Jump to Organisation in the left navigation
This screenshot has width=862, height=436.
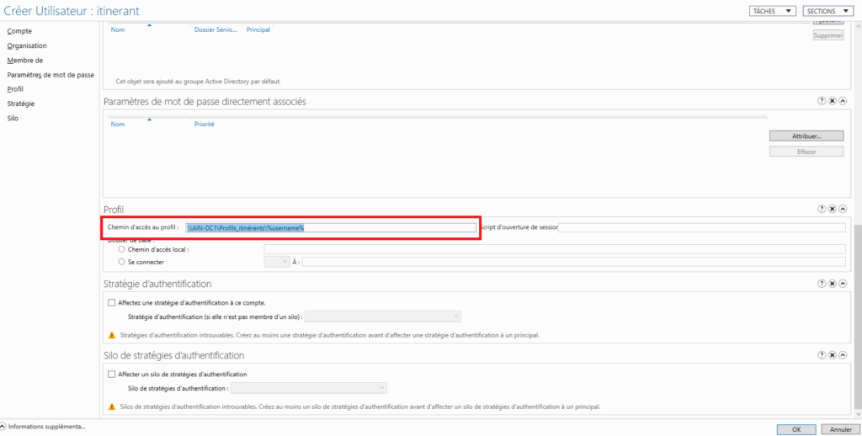pos(27,45)
